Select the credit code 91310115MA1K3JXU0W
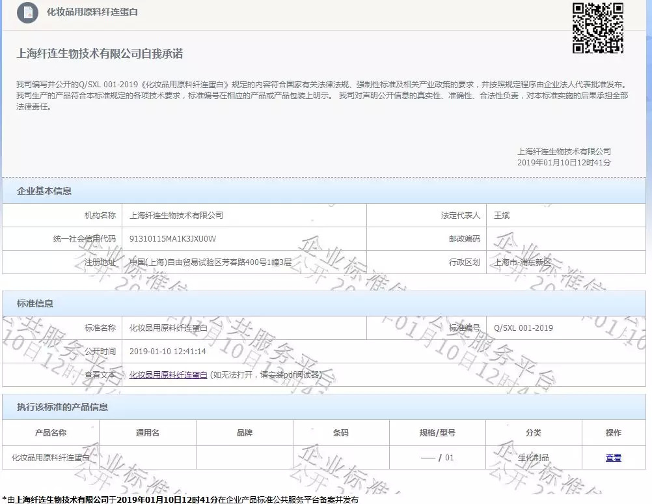The image size is (652, 504). 172,239
